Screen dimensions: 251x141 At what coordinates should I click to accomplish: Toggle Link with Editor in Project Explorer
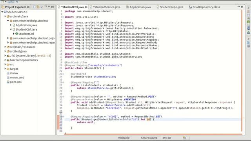click(x=38, y=7)
